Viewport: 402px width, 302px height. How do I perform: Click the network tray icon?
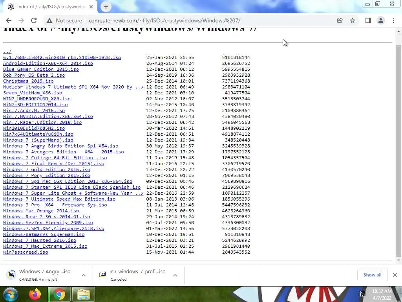[362, 294]
